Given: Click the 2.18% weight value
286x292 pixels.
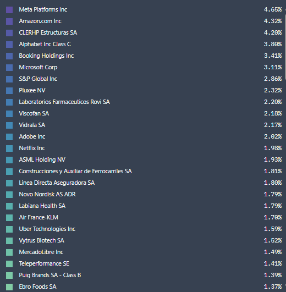Looking at the screenshot, I should (x=273, y=113).
